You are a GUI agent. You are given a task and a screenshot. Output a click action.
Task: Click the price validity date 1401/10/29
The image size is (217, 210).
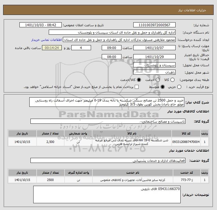[x=154, y=57]
